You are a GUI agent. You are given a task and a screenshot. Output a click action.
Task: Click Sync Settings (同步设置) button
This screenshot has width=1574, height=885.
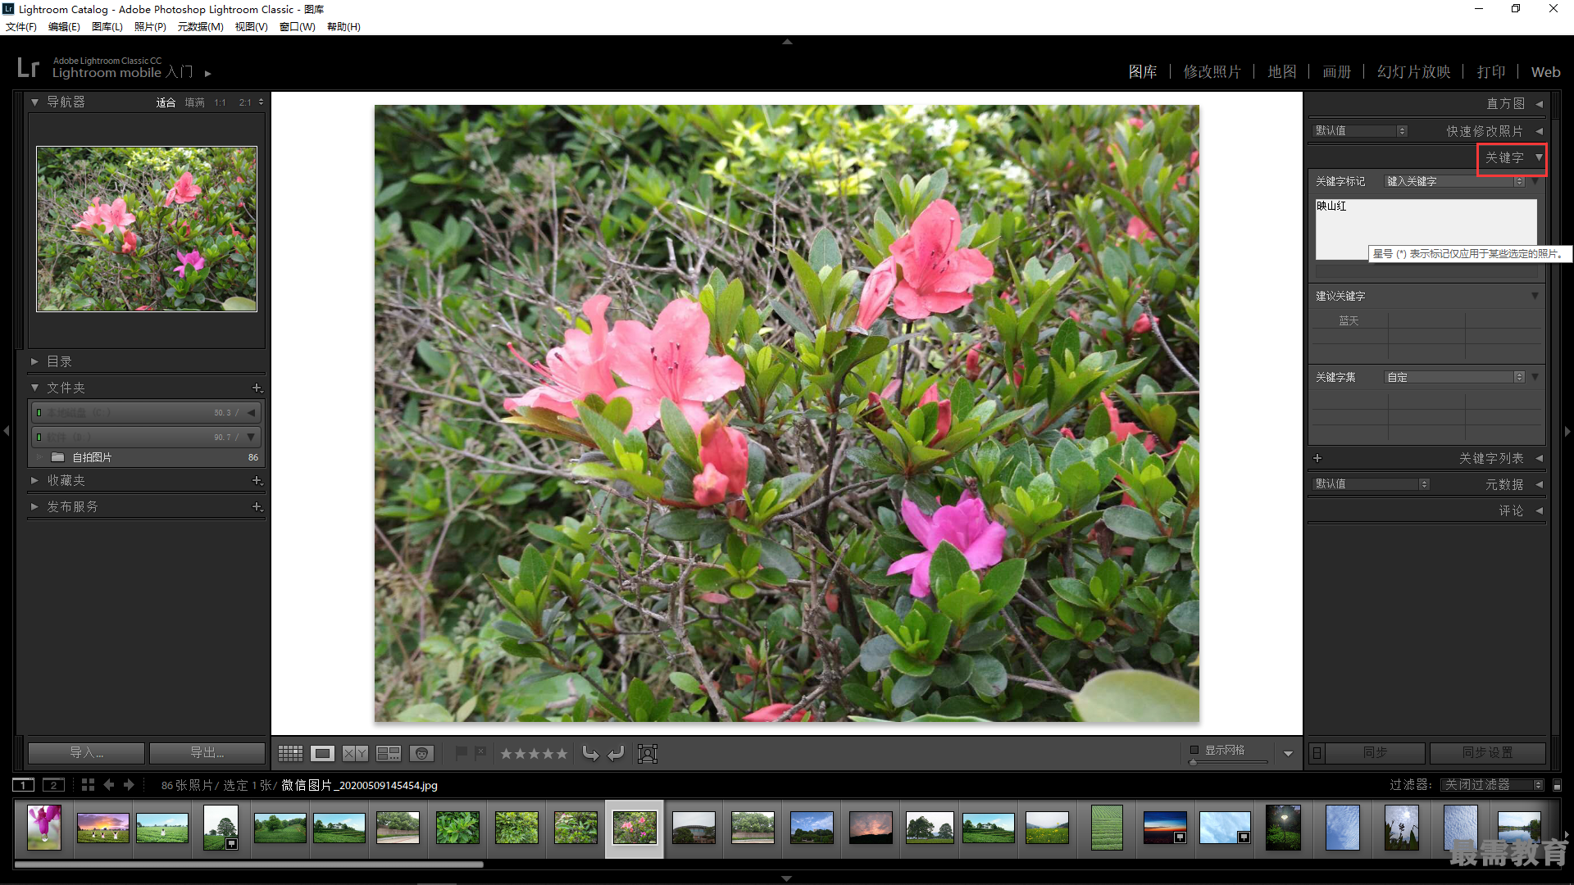click(x=1488, y=752)
